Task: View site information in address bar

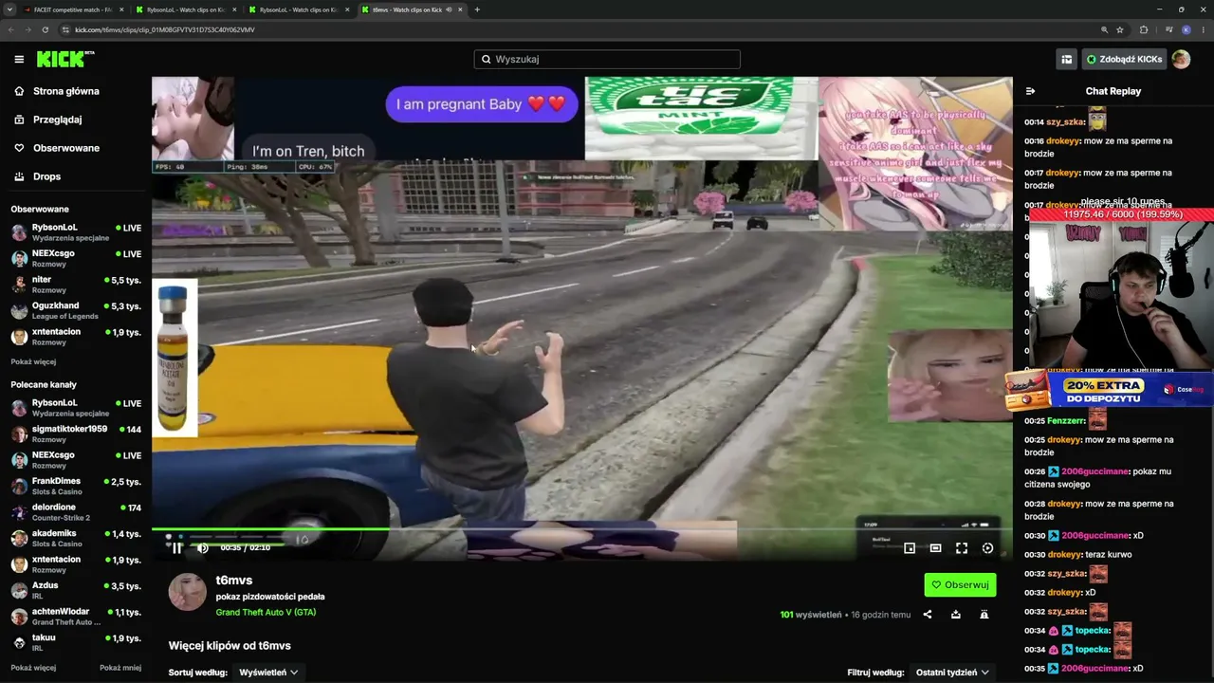Action: (x=64, y=29)
